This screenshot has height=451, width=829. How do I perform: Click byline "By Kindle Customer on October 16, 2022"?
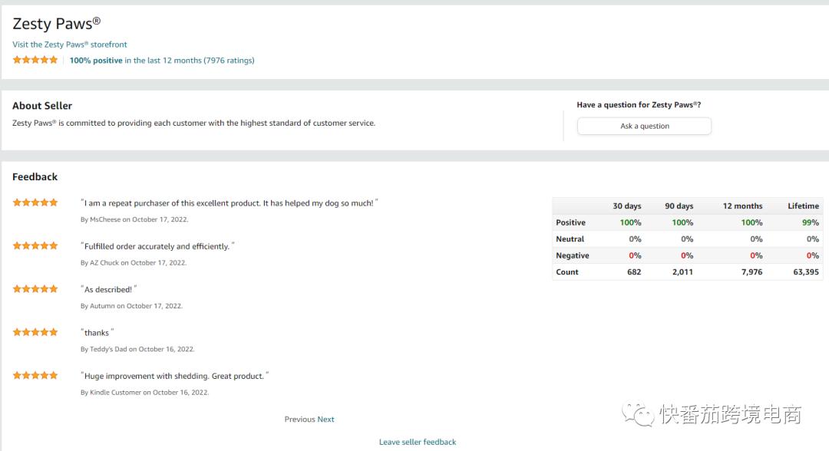pos(145,393)
